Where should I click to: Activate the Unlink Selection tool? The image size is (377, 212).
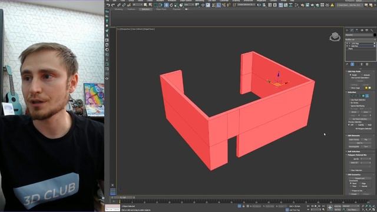tap(124, 5)
